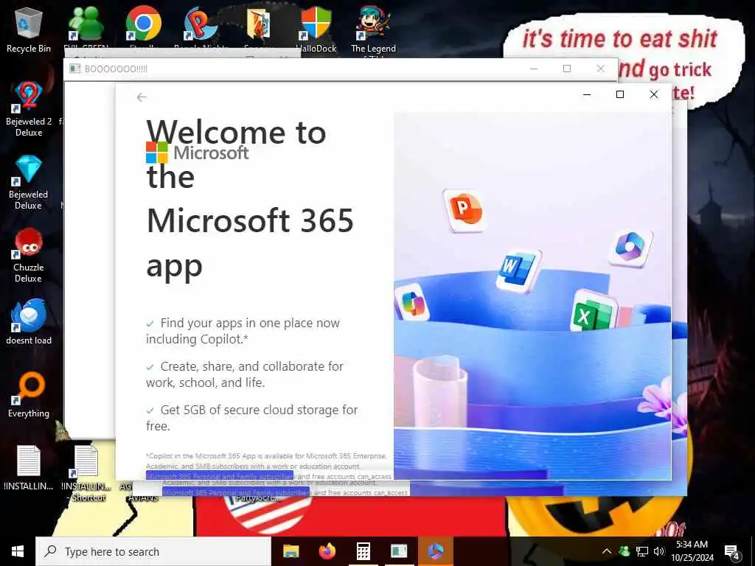Open Chuzzle Deluxe desktop shortcut
755x566 pixels.
pyautogui.click(x=29, y=255)
